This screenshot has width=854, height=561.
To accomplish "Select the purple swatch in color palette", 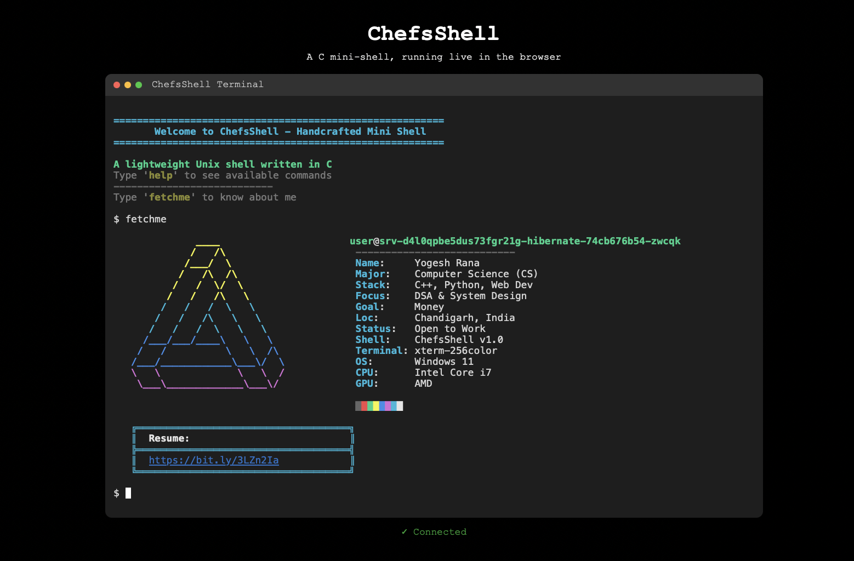I will click(388, 406).
